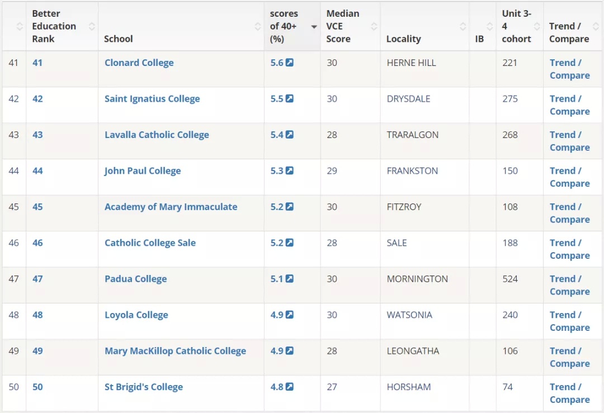This screenshot has width=604, height=413.
Task: Open Loyola College link
Action: point(136,315)
